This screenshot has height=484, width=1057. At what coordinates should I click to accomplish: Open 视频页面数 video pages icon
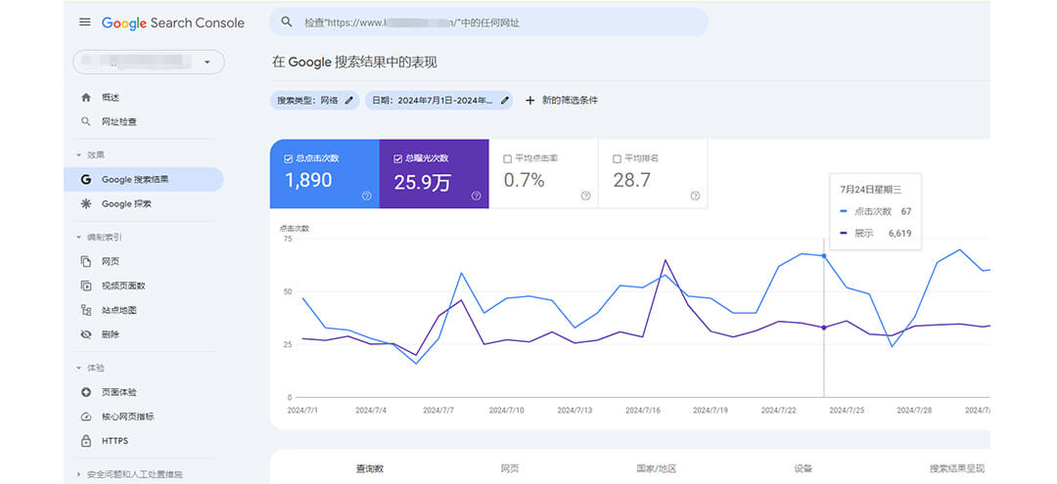click(x=85, y=286)
